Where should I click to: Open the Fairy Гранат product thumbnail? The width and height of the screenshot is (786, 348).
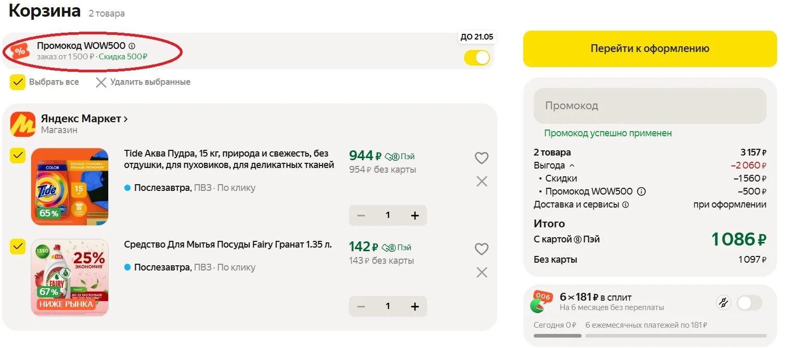70,278
